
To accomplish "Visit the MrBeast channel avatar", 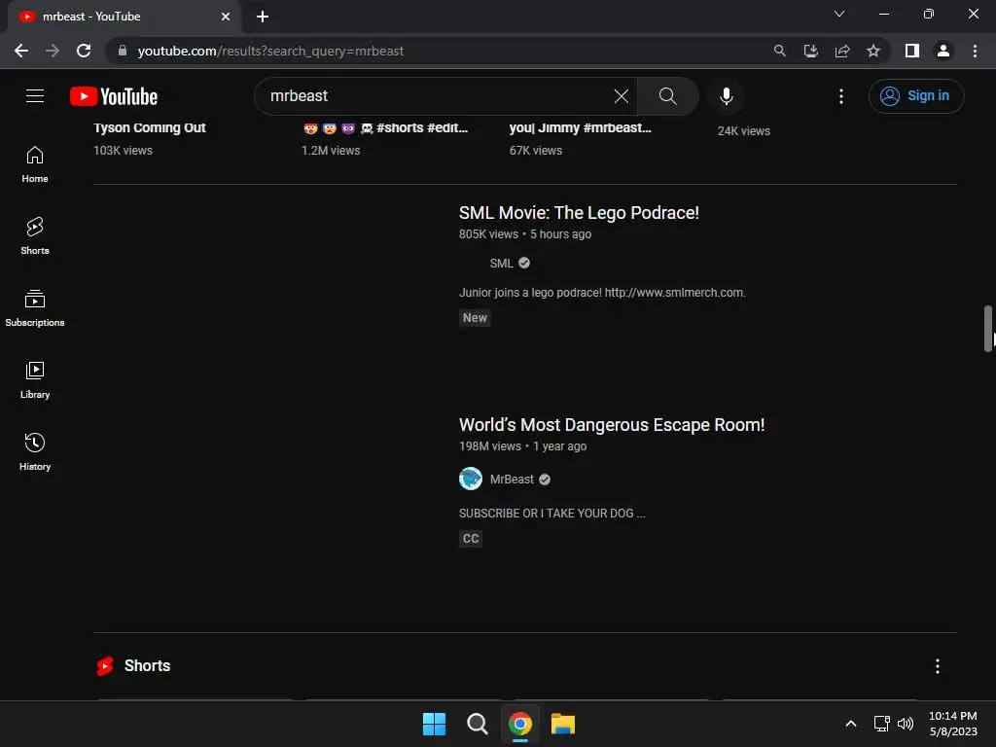I will 471,479.
